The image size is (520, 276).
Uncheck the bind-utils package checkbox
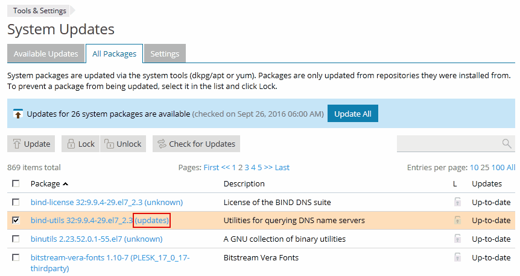tap(16, 221)
